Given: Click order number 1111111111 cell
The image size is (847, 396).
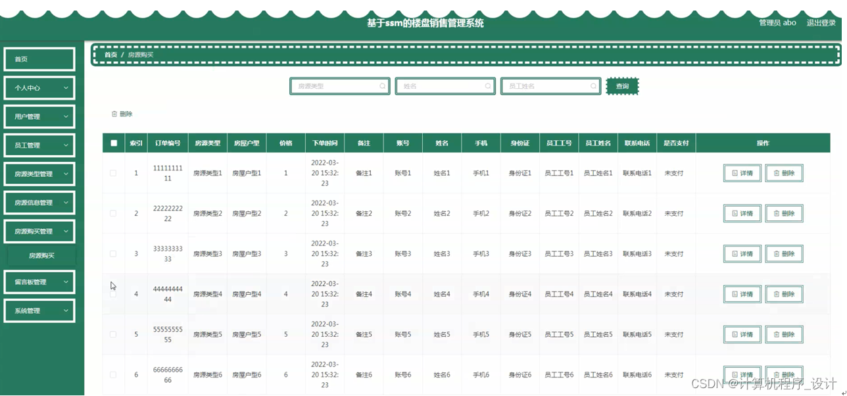Looking at the screenshot, I should [x=168, y=173].
